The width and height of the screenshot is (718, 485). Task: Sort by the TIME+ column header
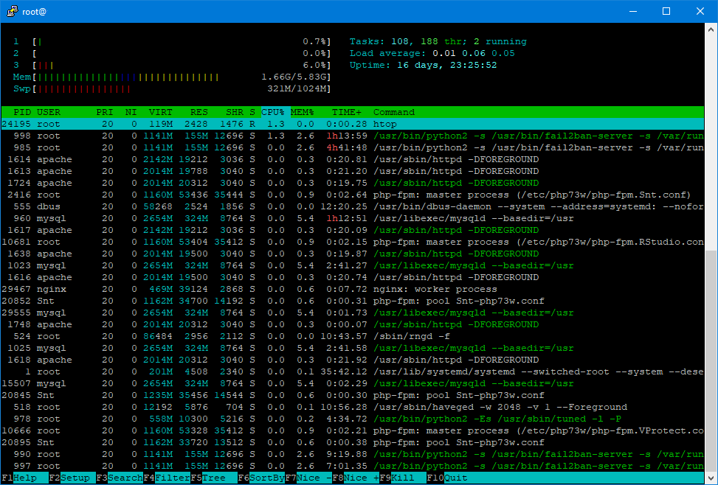coord(347,112)
